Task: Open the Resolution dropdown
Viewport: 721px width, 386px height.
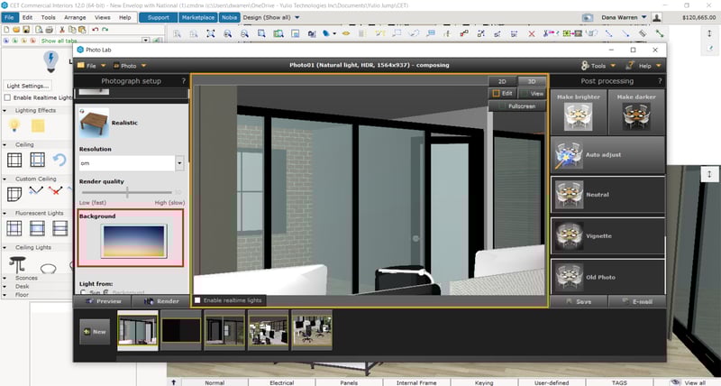Action: (x=179, y=163)
